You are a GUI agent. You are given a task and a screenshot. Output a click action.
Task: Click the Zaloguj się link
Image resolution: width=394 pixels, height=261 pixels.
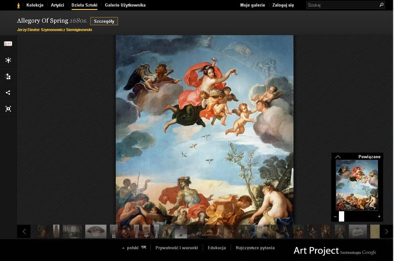pyautogui.click(x=283, y=5)
